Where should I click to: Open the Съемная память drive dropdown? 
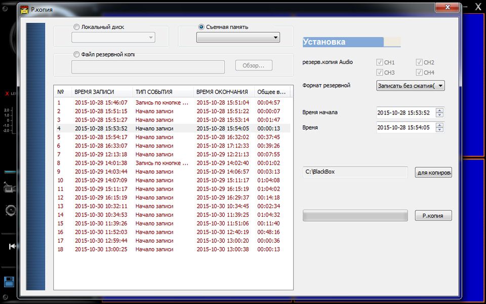tap(238, 37)
